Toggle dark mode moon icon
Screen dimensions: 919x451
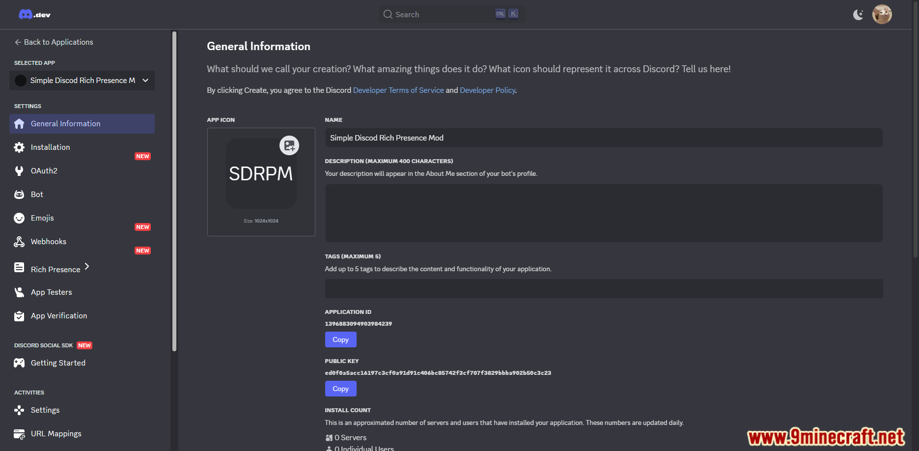(x=858, y=15)
